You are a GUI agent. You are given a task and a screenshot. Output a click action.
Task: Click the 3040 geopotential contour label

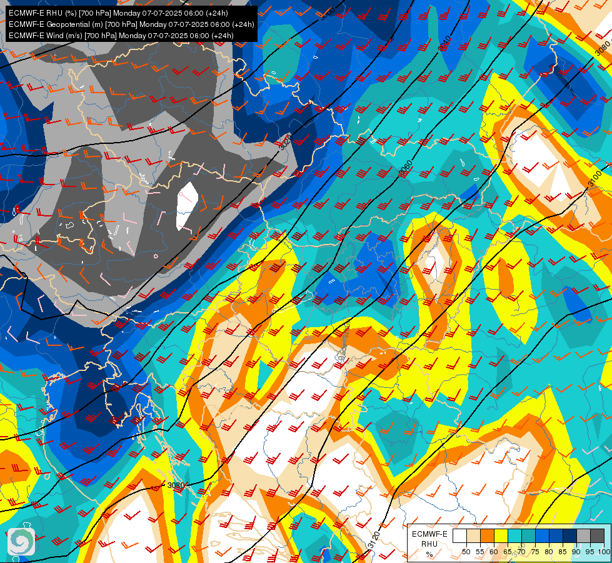tap(444, 43)
